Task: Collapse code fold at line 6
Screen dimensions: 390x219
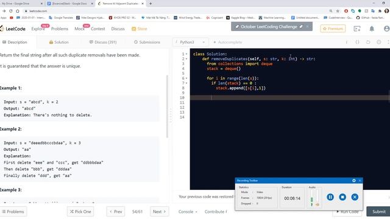Action: point(186,78)
